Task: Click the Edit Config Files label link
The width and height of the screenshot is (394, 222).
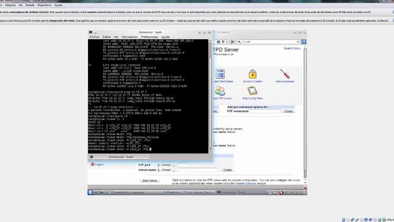Action: [x=252, y=99]
